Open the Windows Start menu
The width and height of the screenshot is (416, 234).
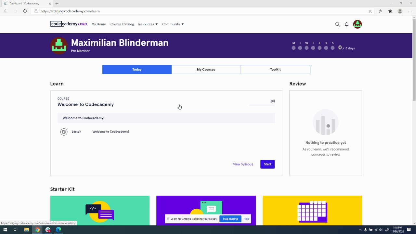pos(5,230)
